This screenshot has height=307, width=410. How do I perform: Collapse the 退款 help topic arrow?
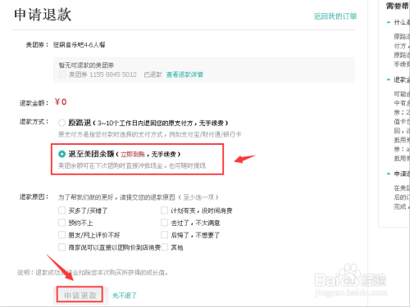[389, 79]
